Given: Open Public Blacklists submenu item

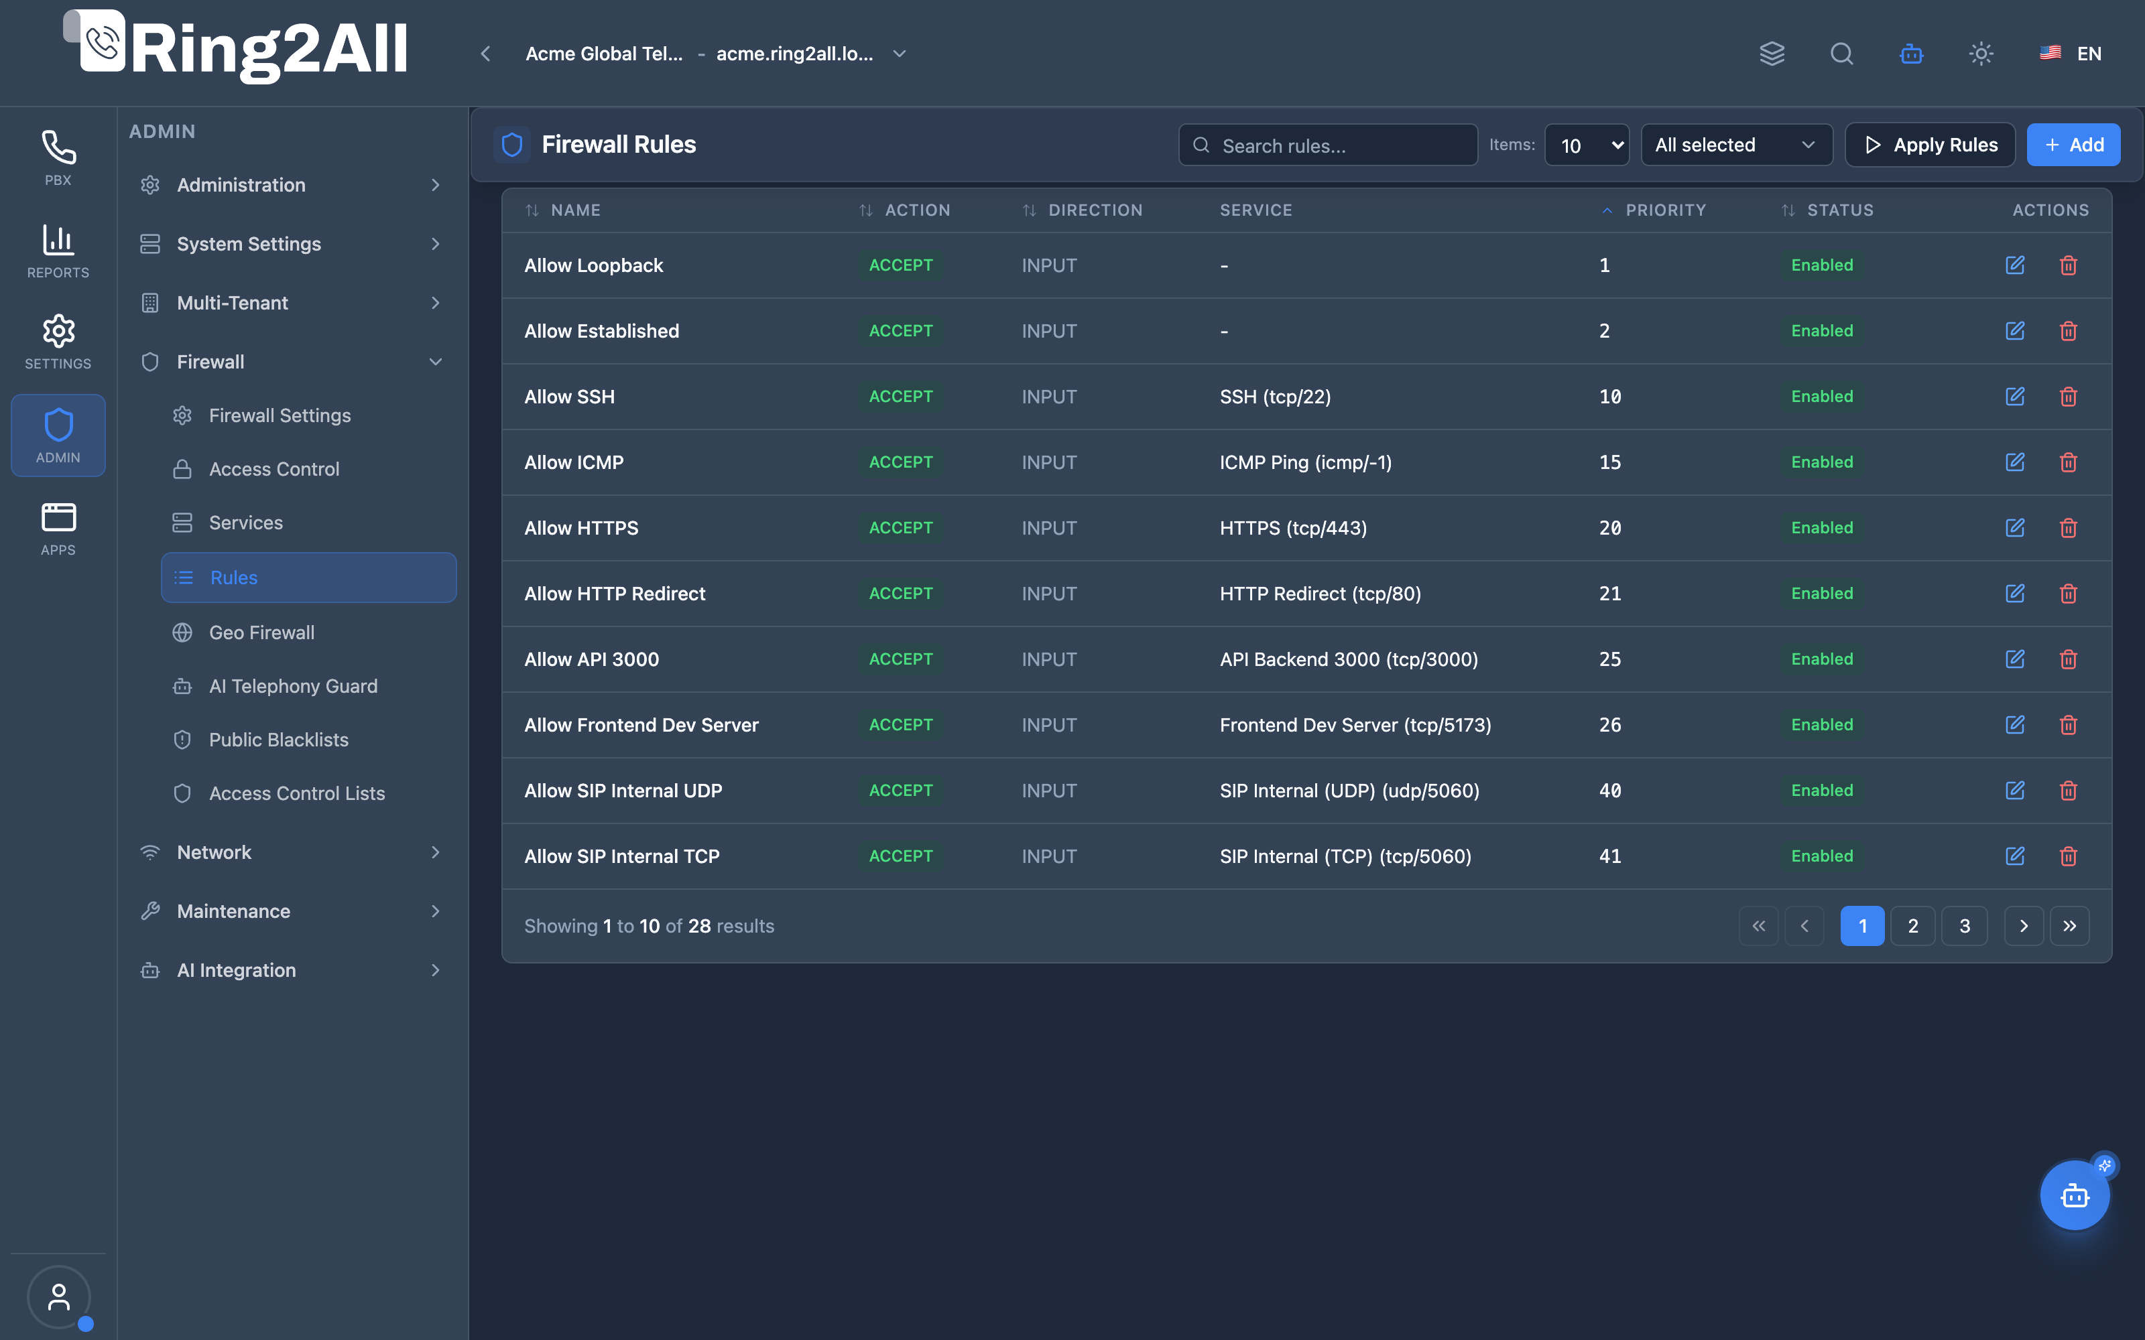Looking at the screenshot, I should (x=308, y=739).
